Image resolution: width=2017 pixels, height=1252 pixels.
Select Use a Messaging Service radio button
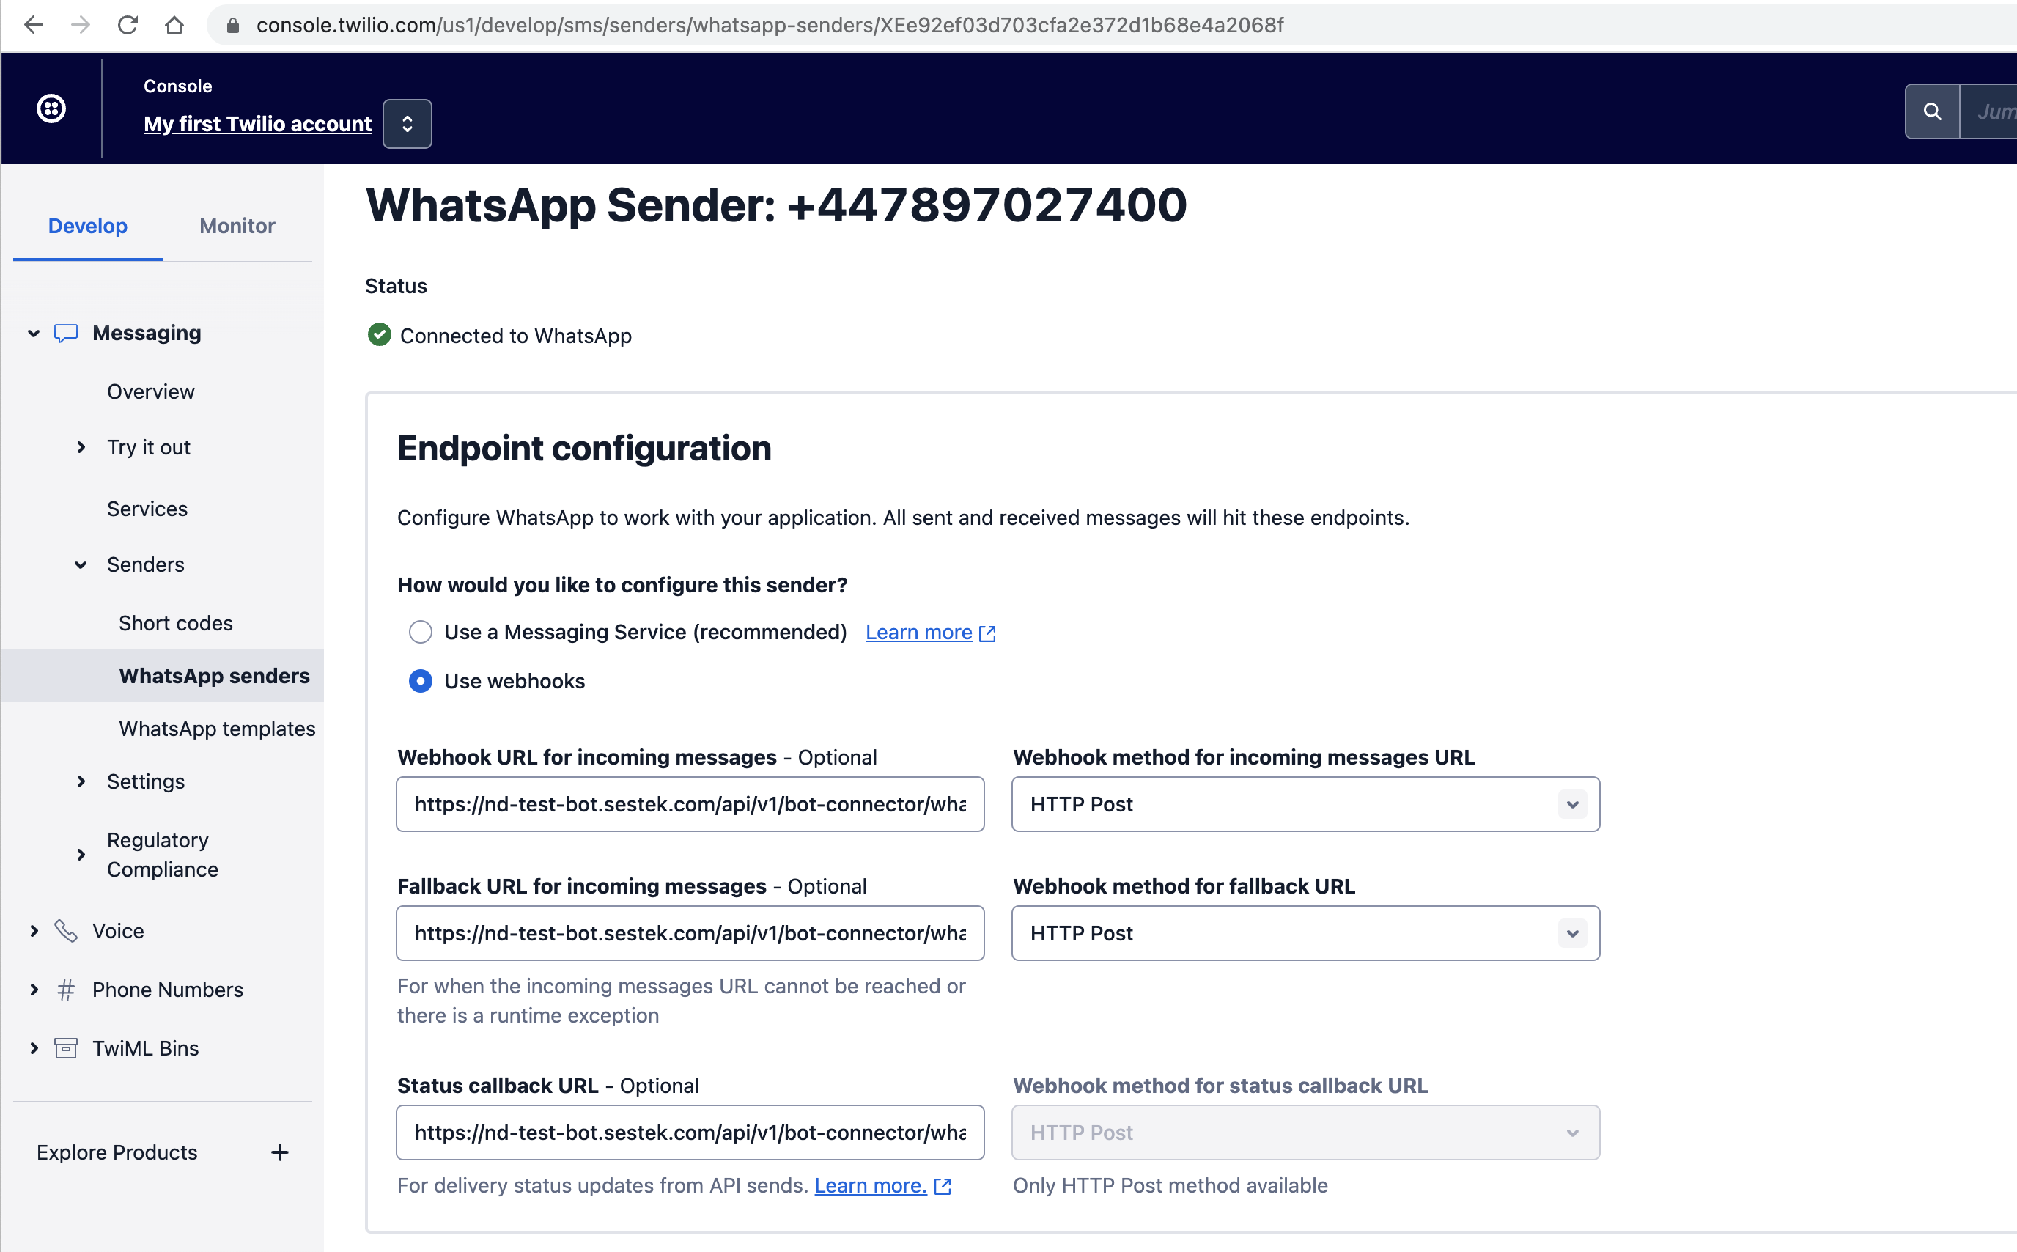[x=421, y=632]
